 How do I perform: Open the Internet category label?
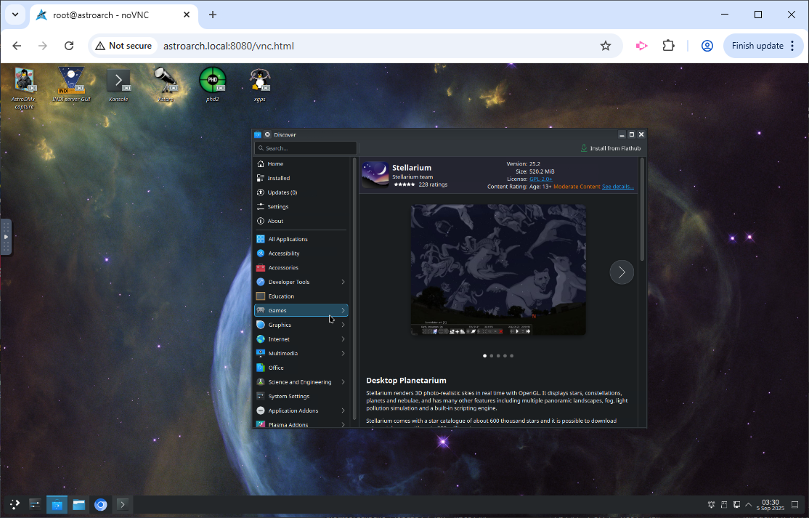[279, 339]
